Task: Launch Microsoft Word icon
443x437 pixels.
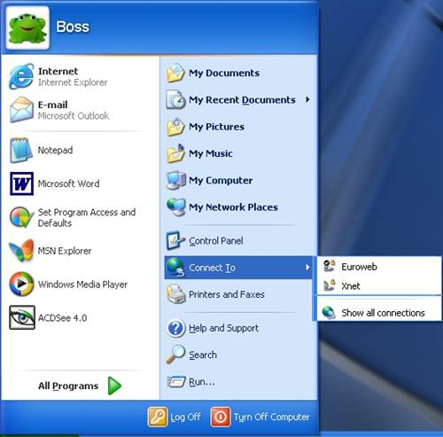Action: click(21, 183)
